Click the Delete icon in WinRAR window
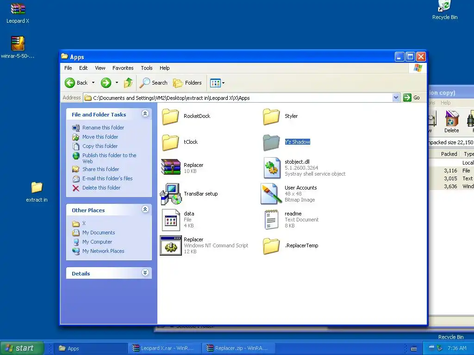Image resolution: width=474 pixels, height=355 pixels. pyautogui.click(x=451, y=122)
